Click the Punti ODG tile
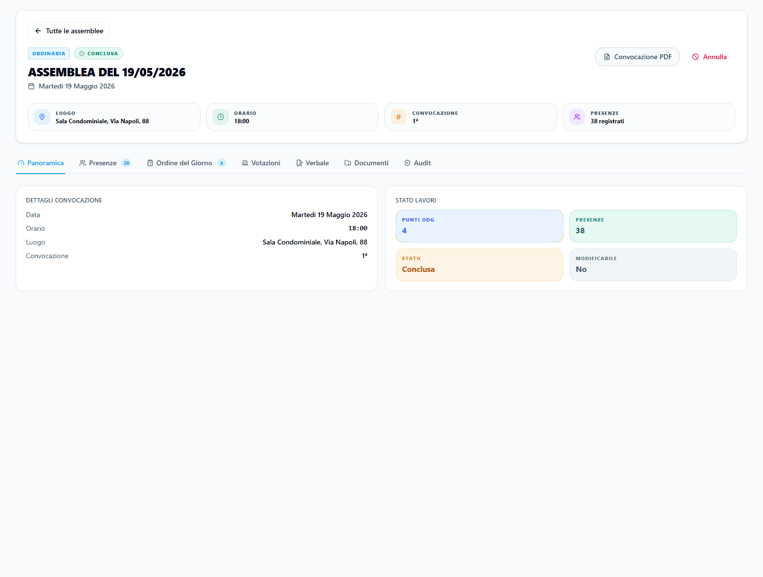 (479, 226)
